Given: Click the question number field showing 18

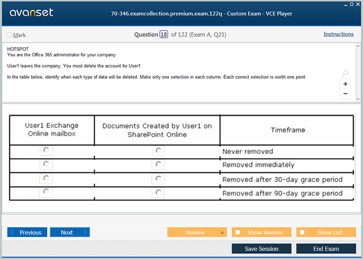Looking at the screenshot, I should 164,35.
